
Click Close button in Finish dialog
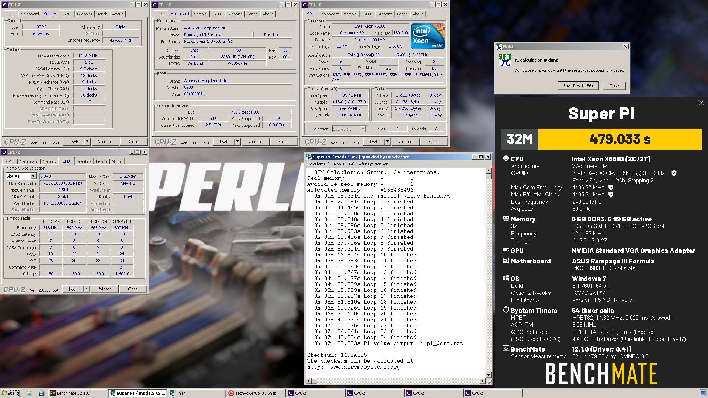(x=614, y=86)
